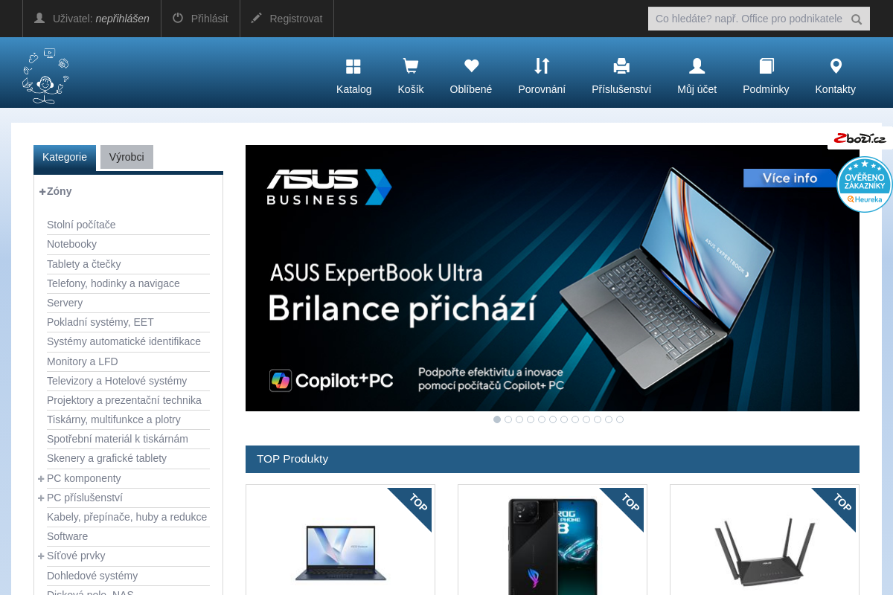The image size is (893, 595).
Task: Click the Příslušenství printer icon
Action: [x=621, y=67]
